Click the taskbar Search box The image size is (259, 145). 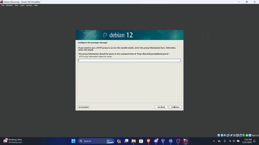(96, 141)
